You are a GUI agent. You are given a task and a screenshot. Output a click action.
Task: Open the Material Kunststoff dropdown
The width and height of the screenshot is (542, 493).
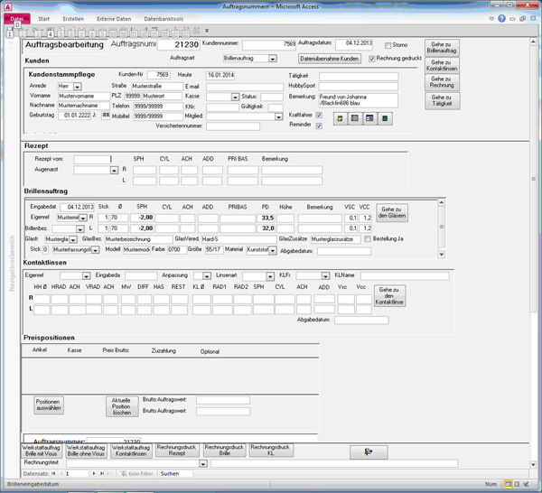[273, 250]
